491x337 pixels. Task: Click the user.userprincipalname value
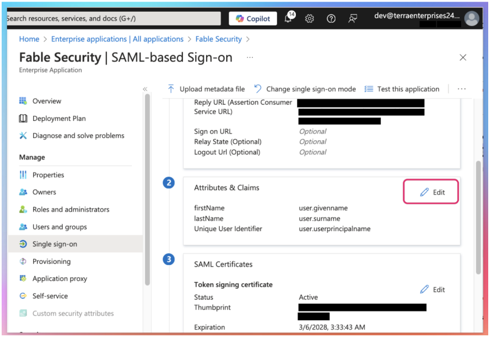(x=334, y=228)
